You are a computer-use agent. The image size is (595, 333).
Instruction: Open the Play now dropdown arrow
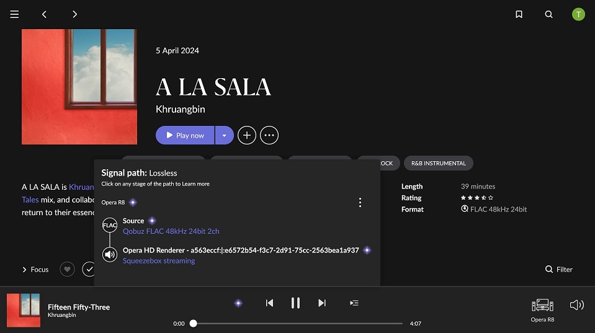pyautogui.click(x=224, y=135)
